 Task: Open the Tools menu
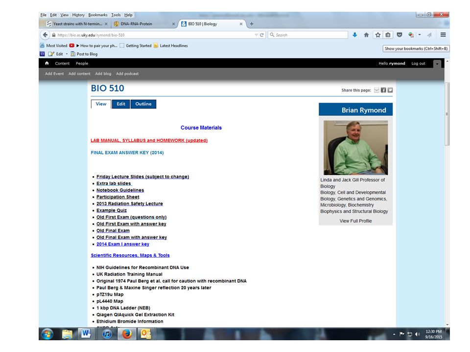pyautogui.click(x=116, y=15)
